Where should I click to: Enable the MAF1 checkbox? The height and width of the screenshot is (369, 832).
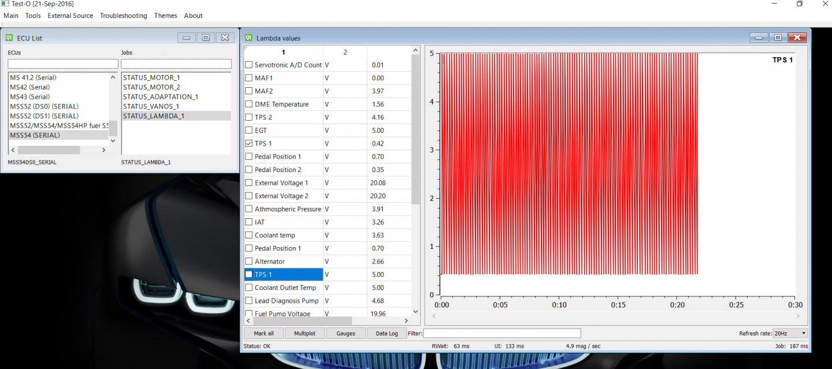click(249, 78)
